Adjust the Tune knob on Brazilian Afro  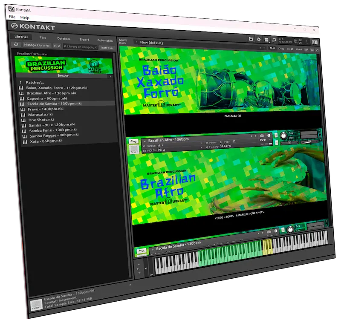(283, 136)
